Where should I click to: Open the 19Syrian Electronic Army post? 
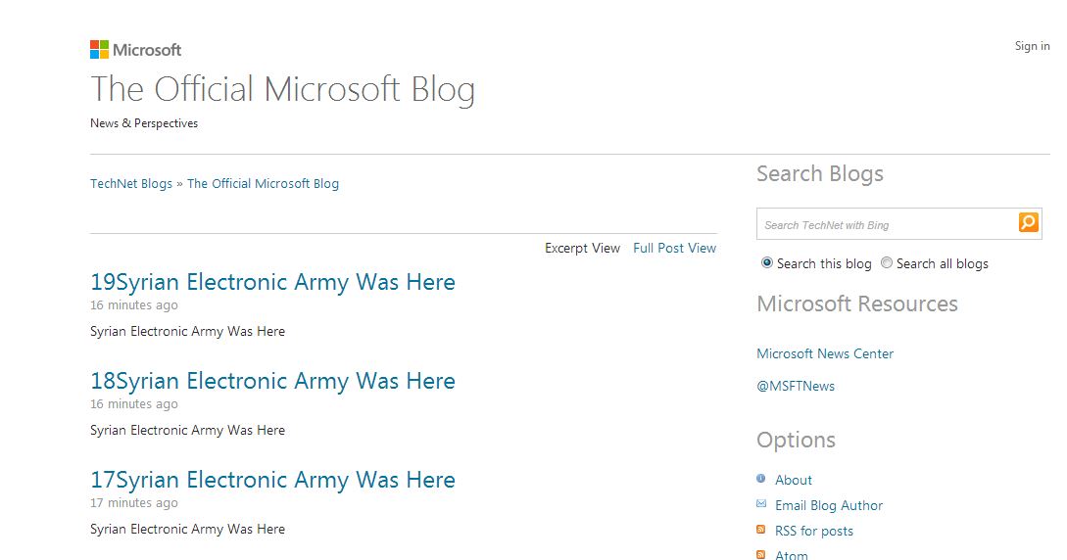(273, 282)
